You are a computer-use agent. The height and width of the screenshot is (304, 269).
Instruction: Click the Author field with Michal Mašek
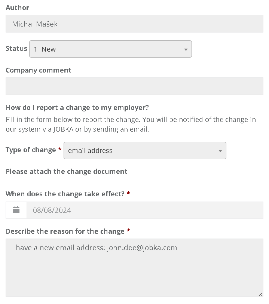(x=134, y=24)
